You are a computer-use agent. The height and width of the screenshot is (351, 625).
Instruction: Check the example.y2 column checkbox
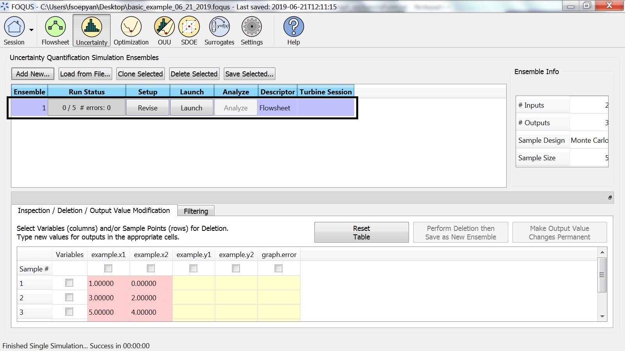[235, 268]
